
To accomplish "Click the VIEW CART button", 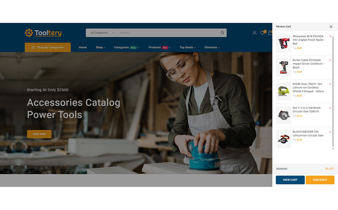I will [x=290, y=180].
